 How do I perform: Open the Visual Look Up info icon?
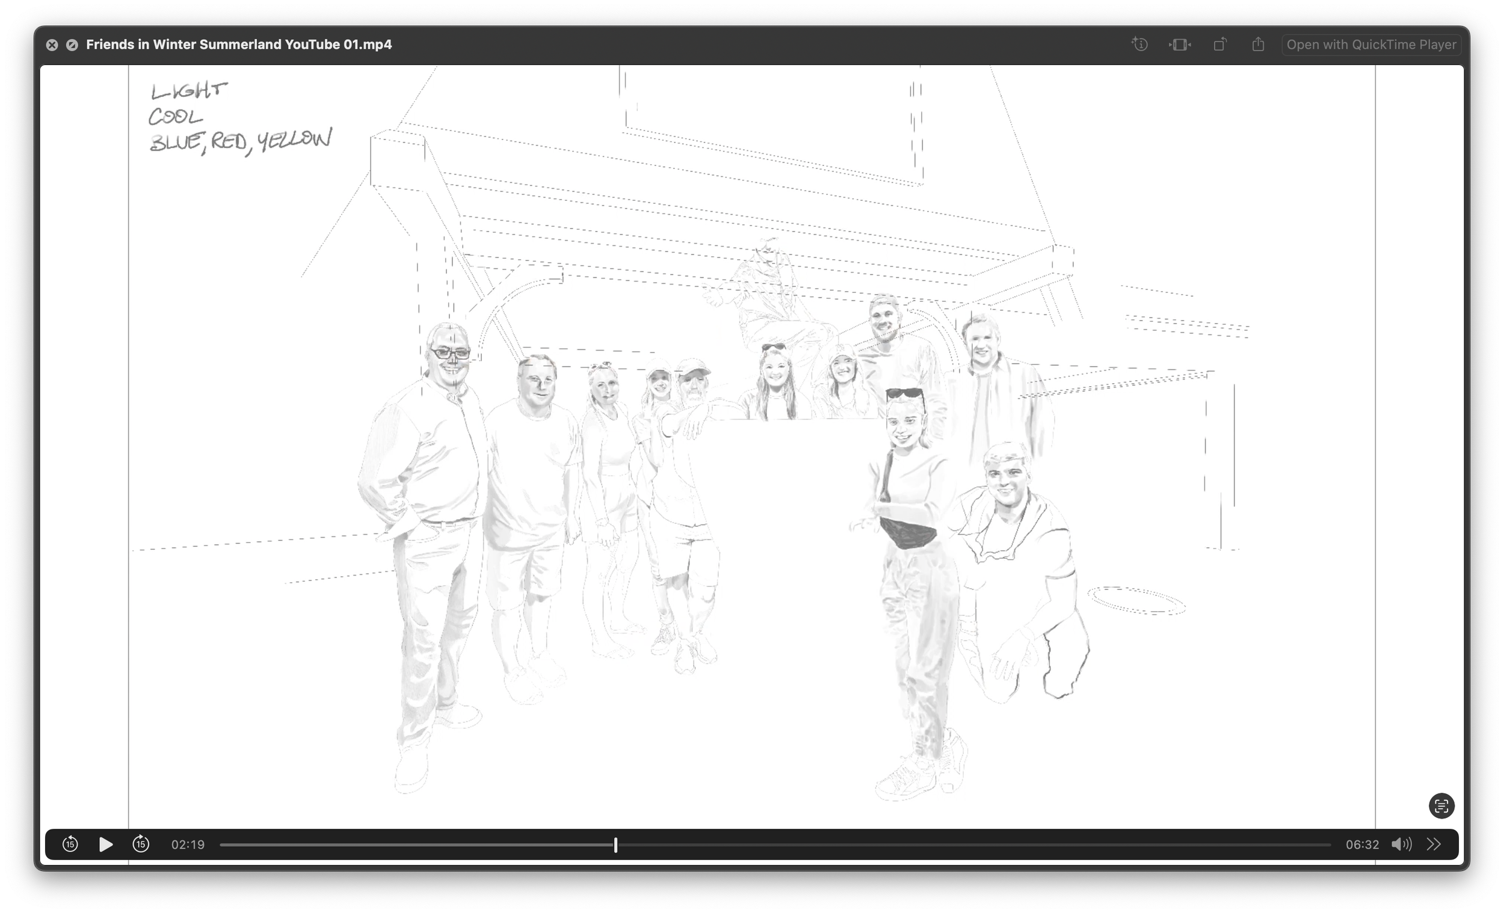pyautogui.click(x=1139, y=45)
